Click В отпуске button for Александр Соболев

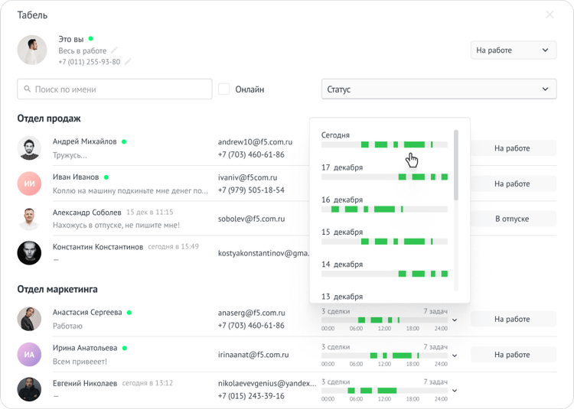click(512, 219)
